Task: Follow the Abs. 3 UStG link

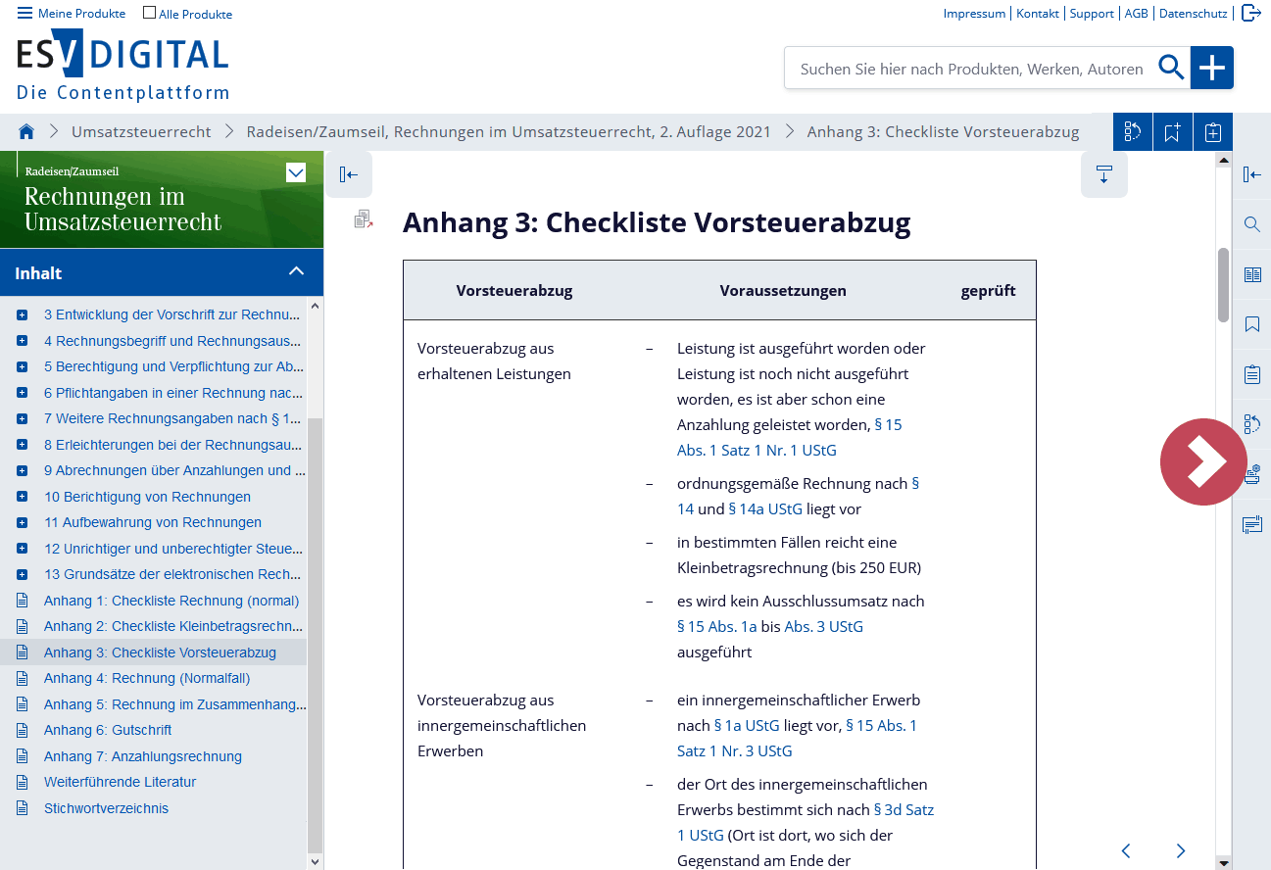Action: click(823, 626)
